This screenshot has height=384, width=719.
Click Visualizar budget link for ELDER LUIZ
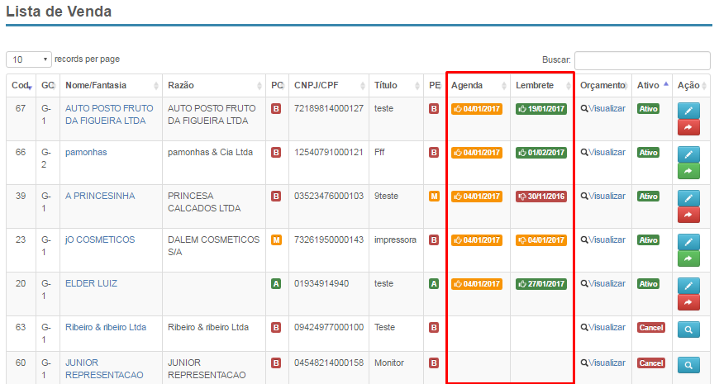coord(602,283)
